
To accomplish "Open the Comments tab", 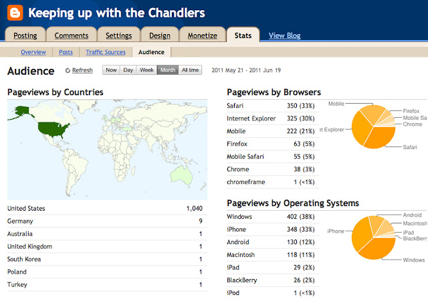I will pos(72,35).
